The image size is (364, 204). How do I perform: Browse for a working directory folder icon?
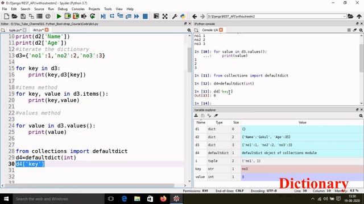pyautogui.click(x=350, y=16)
